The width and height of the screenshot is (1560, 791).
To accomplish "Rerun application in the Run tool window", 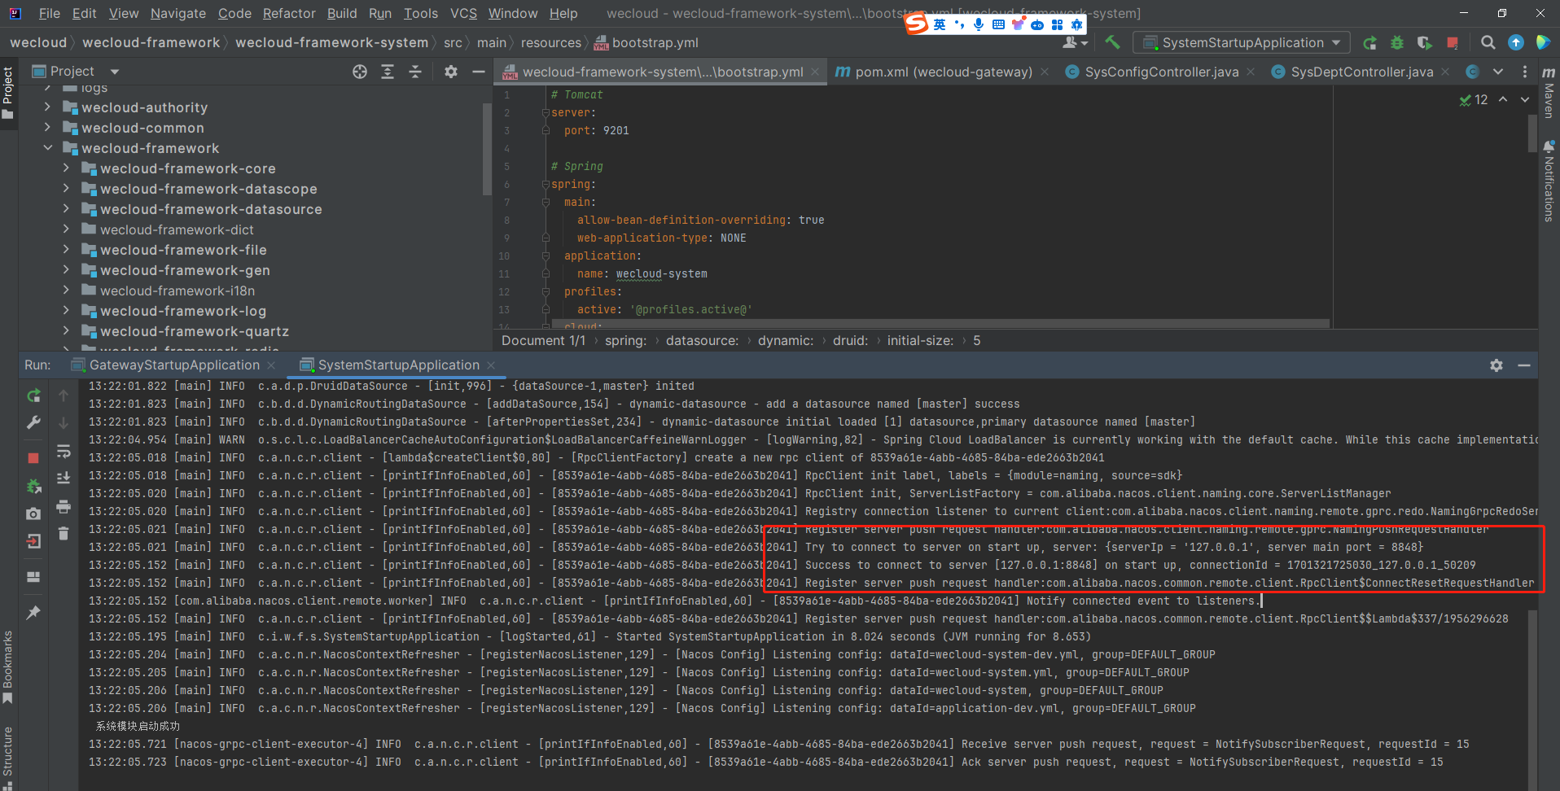I will click(x=33, y=395).
